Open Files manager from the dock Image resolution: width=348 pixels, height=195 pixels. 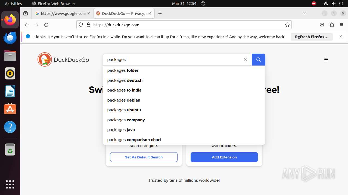(x=10, y=56)
